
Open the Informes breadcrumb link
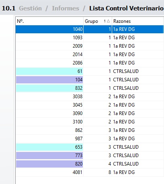tap(66, 8)
